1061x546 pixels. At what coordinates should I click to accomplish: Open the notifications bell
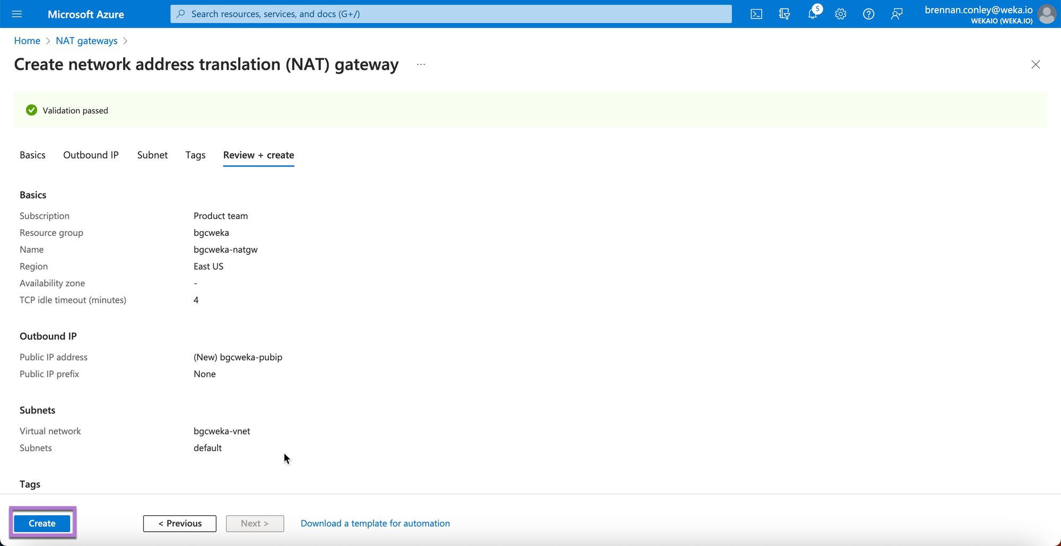tap(813, 14)
